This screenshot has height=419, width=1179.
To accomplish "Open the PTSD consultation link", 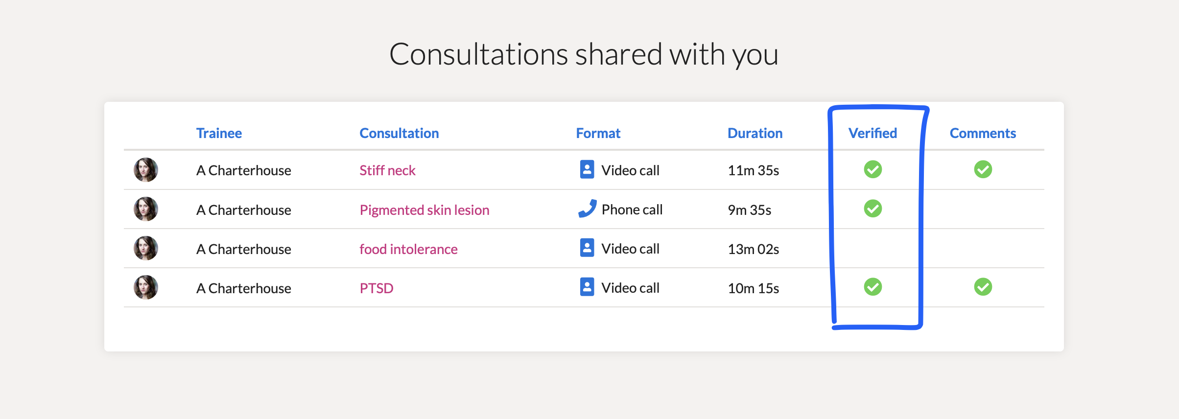I will tap(377, 288).
